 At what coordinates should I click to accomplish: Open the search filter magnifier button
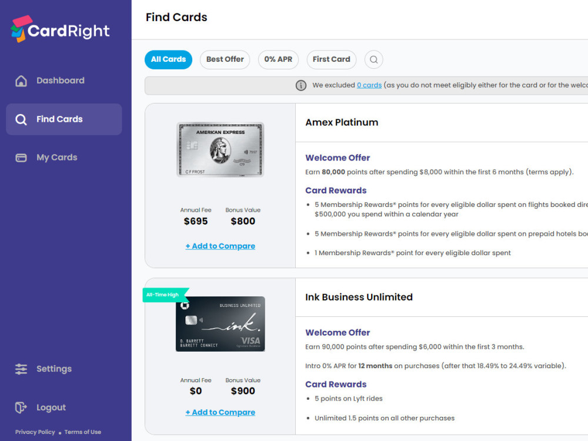pyautogui.click(x=373, y=59)
